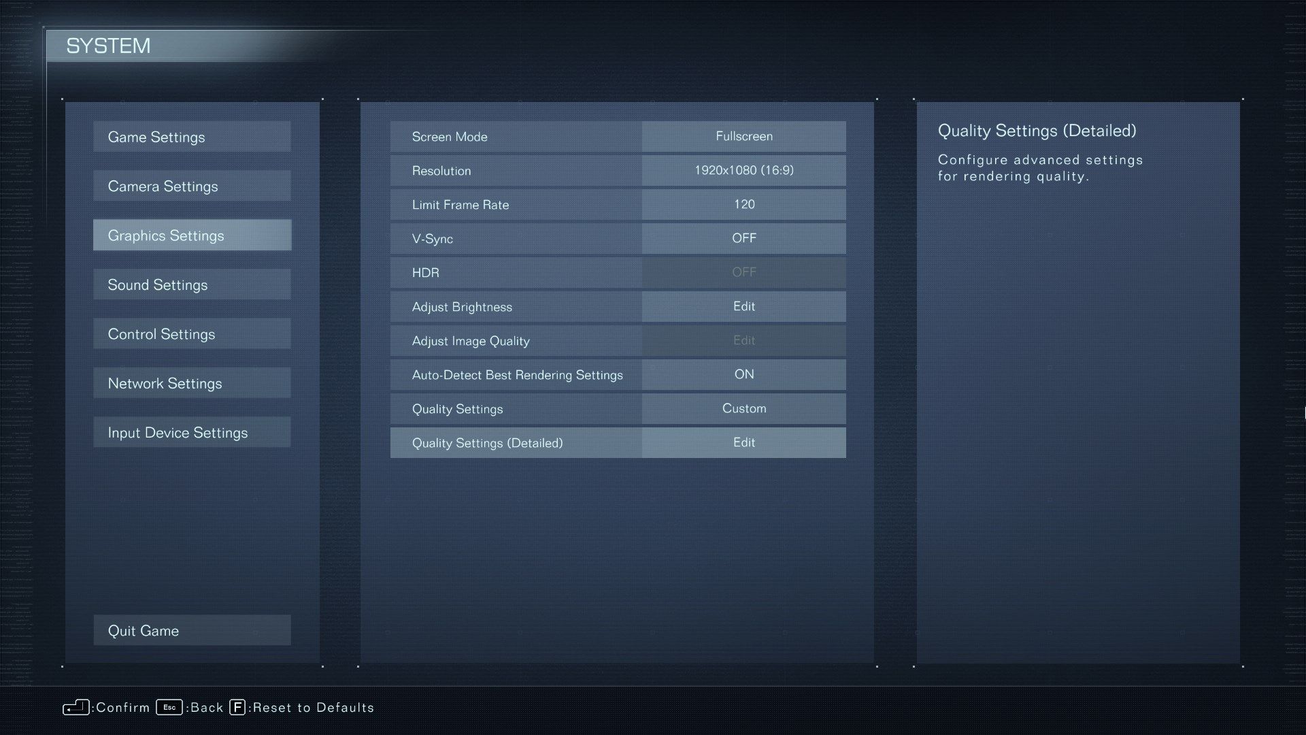Select Graphics Settings menu item

(x=193, y=234)
